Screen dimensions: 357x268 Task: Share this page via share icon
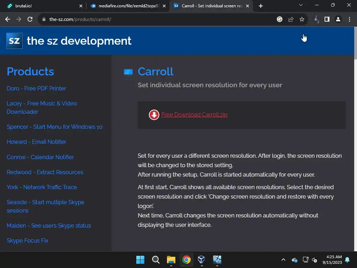[x=290, y=20]
